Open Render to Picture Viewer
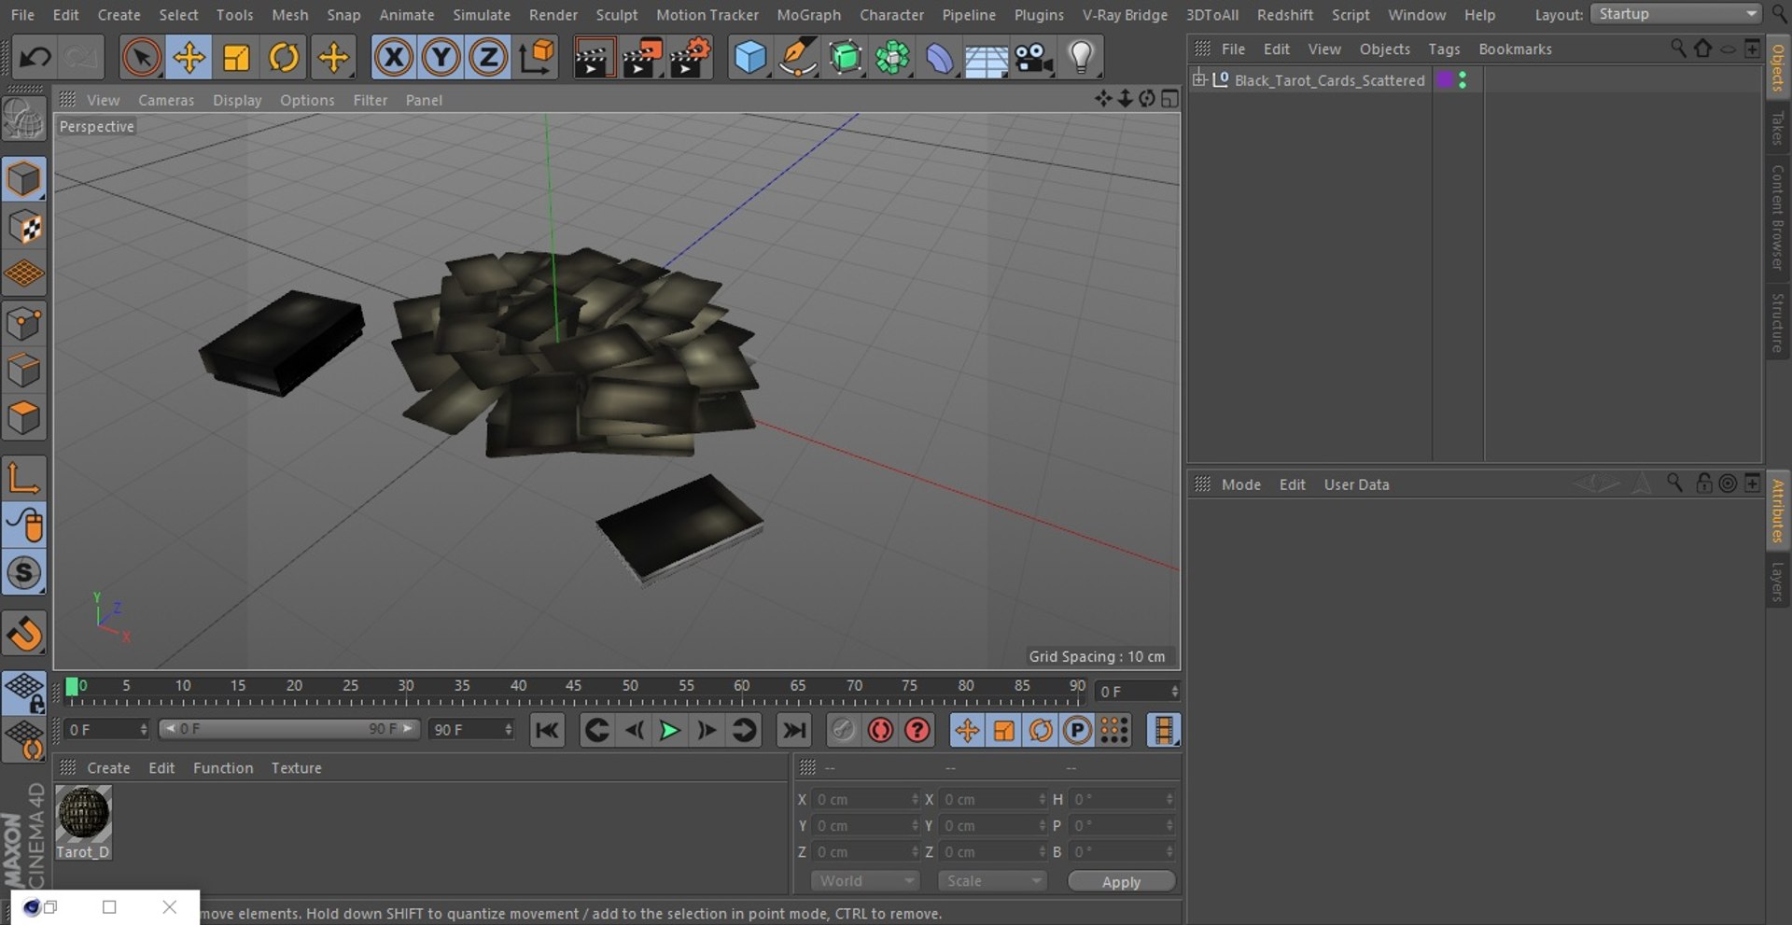 (x=641, y=58)
